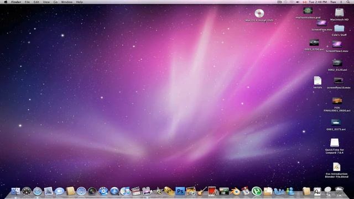The height and width of the screenshot is (199, 354).
Task: Open Spotlight search magnifier in menu bar
Action: (x=348, y=2)
